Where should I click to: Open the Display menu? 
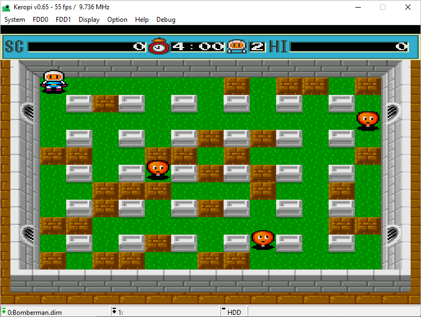(x=89, y=20)
